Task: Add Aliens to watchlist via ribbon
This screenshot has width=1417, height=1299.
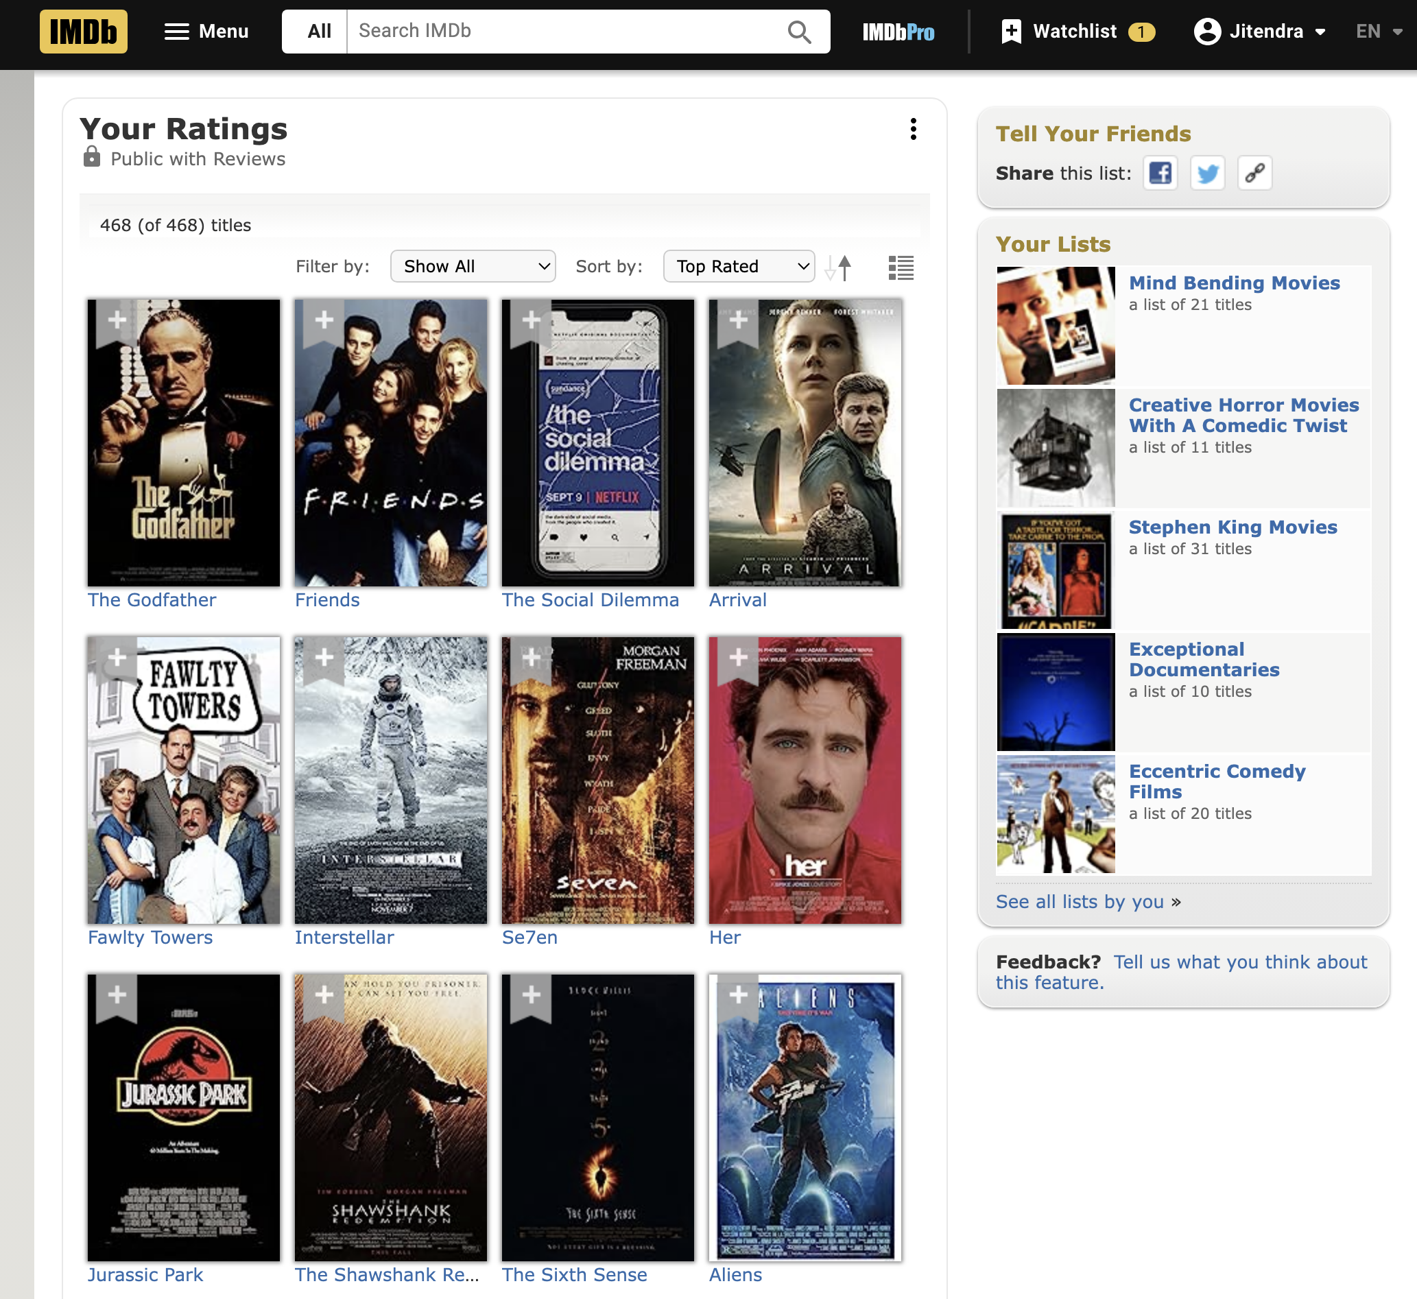Action: pos(738,995)
